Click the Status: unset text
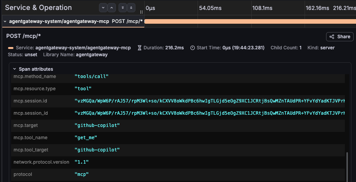 (23, 55)
